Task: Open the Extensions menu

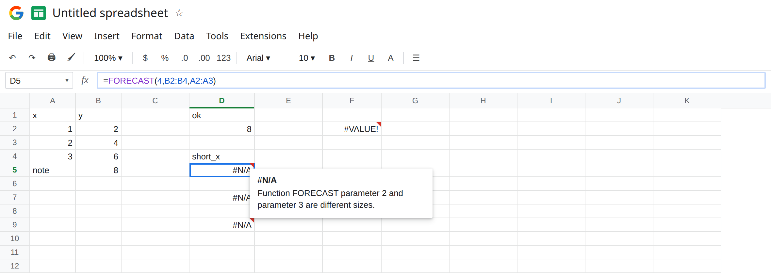Action: pyautogui.click(x=263, y=36)
